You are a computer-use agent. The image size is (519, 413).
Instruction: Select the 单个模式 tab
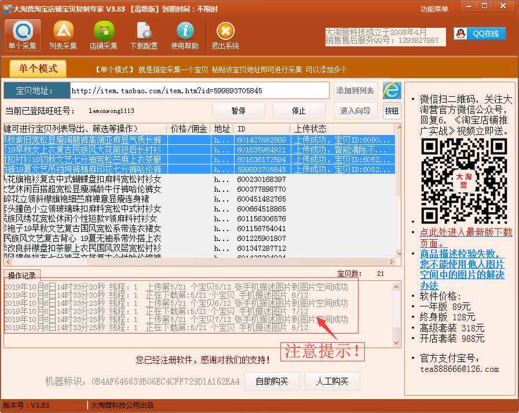38,68
